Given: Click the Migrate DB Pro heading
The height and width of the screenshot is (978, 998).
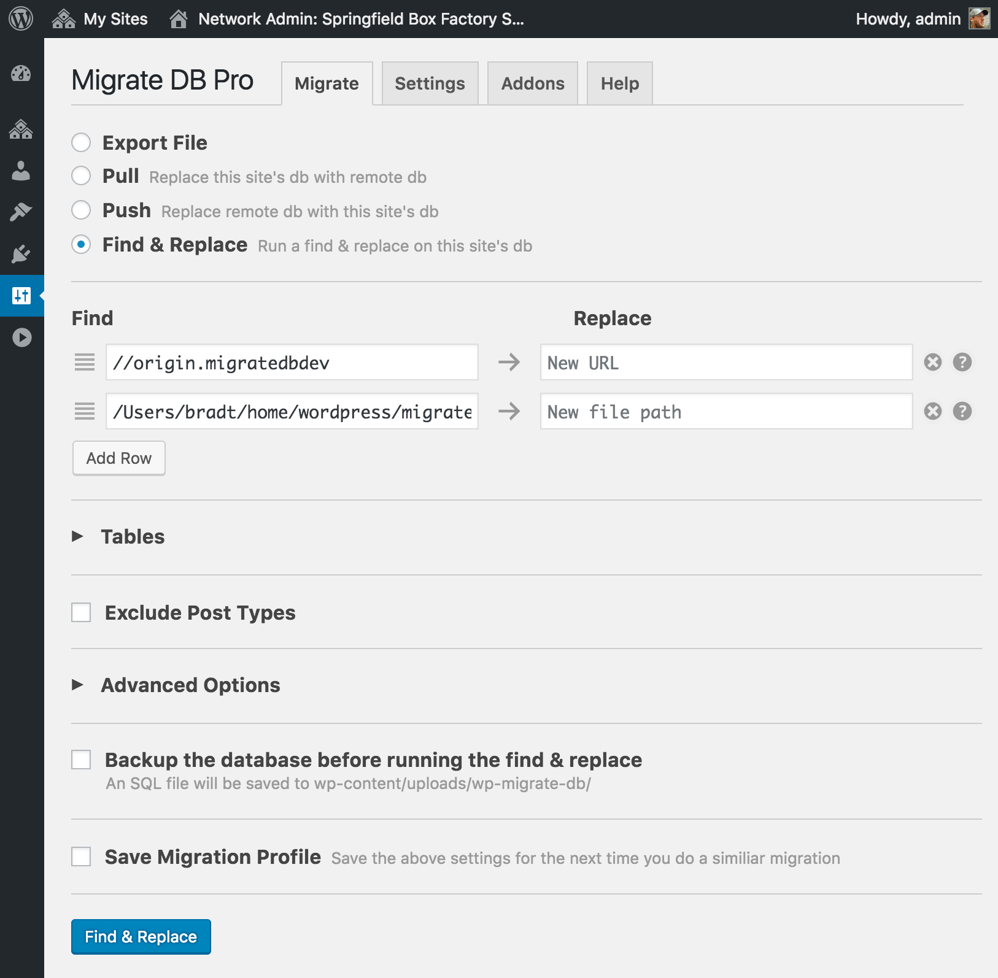Looking at the screenshot, I should point(163,80).
